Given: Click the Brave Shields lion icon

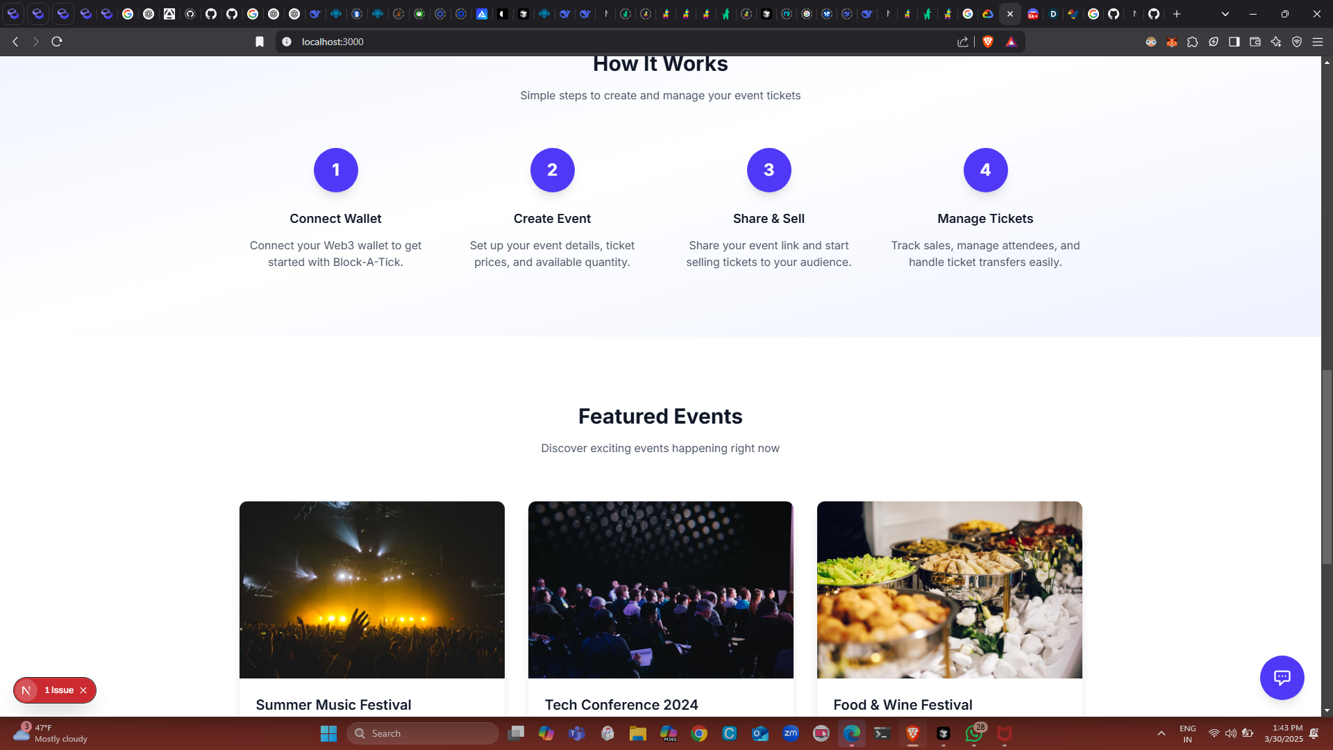Looking at the screenshot, I should tap(988, 42).
